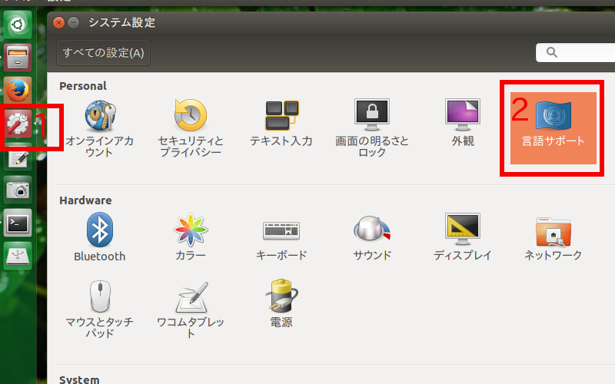Open Network (ネットワーク) settings
Screen dimensions: 615x384
553,237
